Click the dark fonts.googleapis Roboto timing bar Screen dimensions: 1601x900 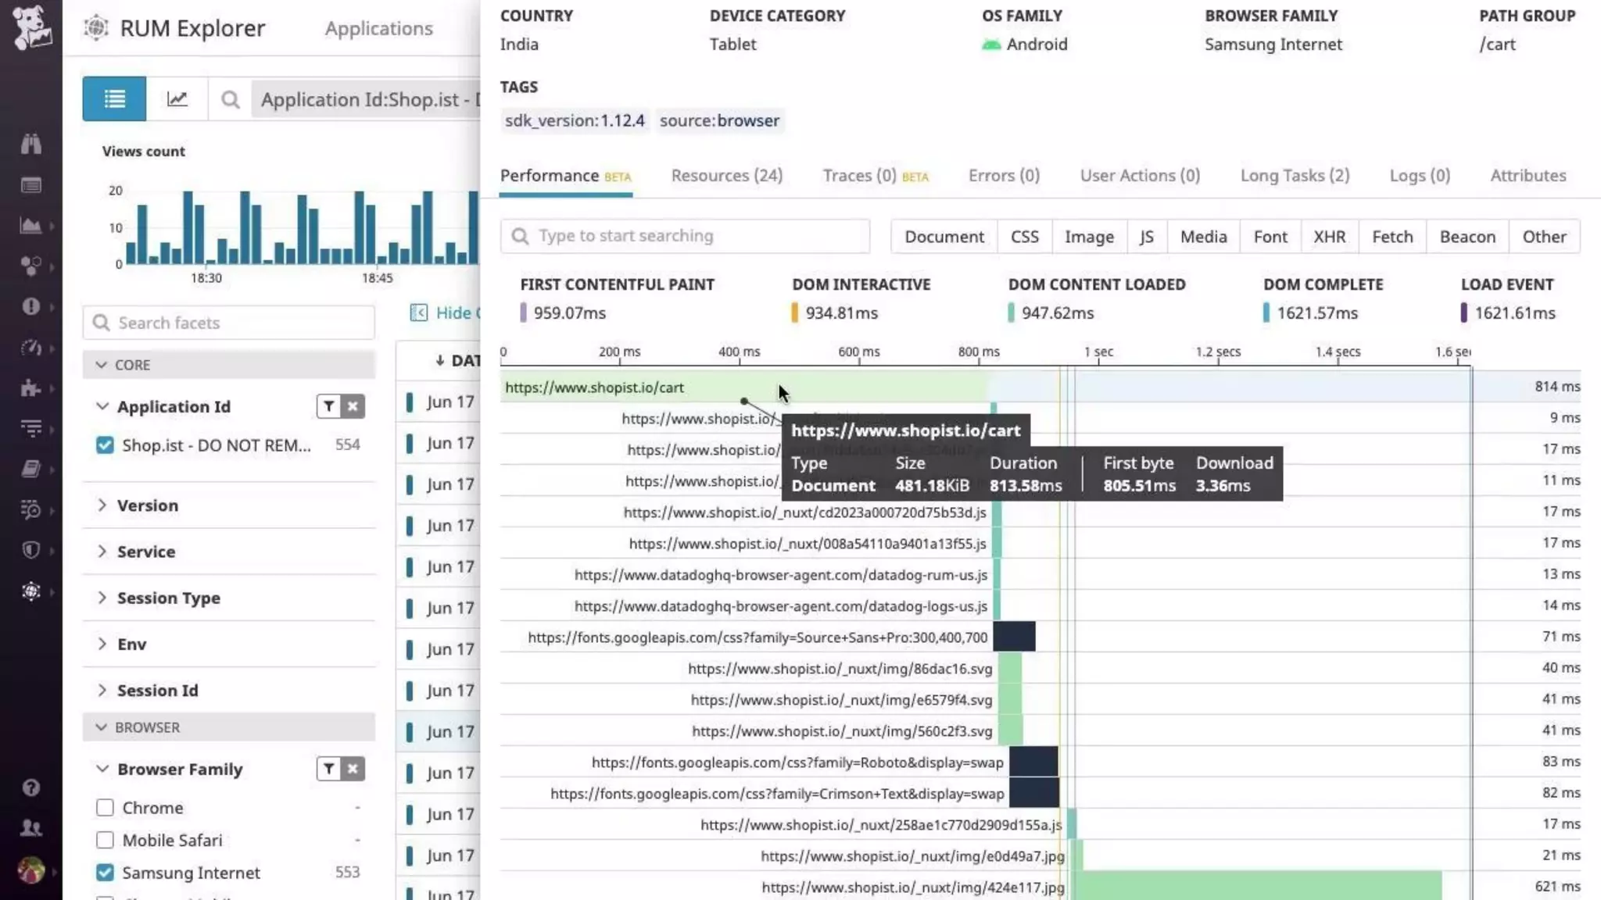(x=1033, y=762)
